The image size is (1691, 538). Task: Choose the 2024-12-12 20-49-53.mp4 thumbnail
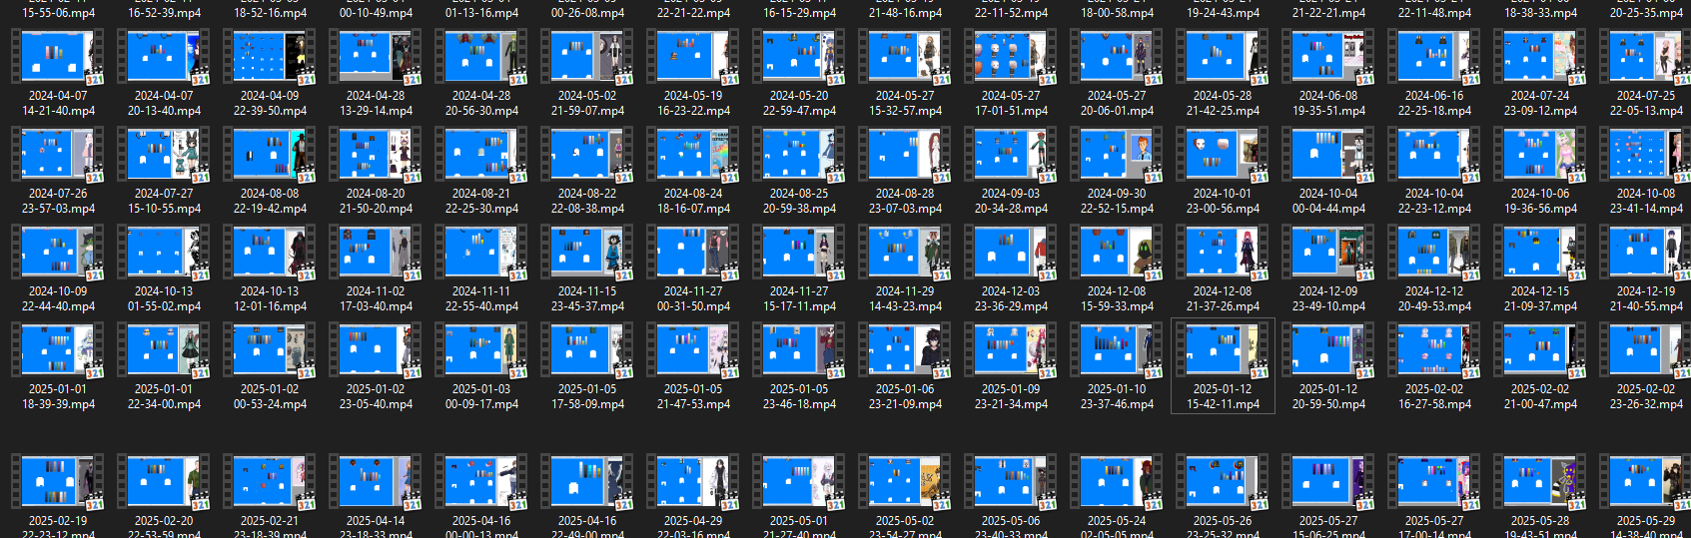pyautogui.click(x=1434, y=252)
